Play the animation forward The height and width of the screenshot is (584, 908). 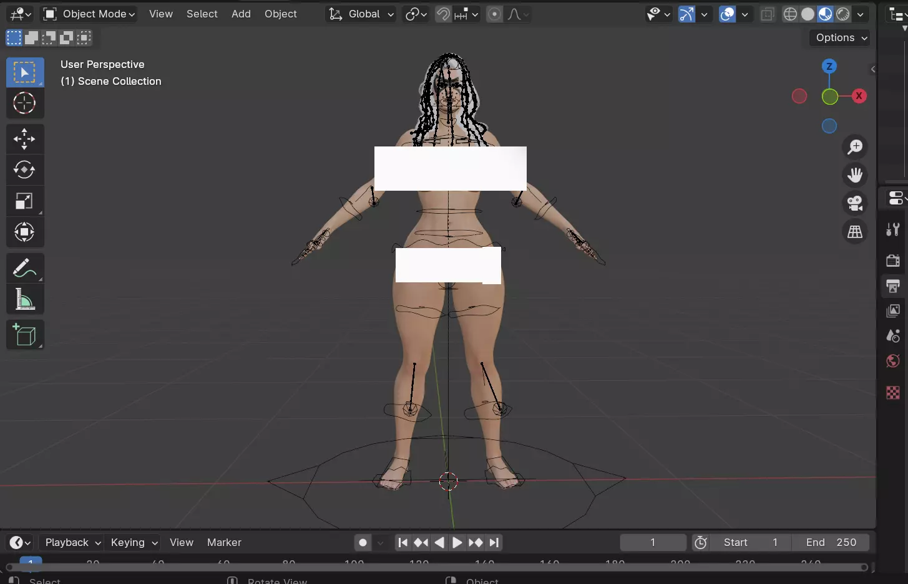pyautogui.click(x=457, y=543)
